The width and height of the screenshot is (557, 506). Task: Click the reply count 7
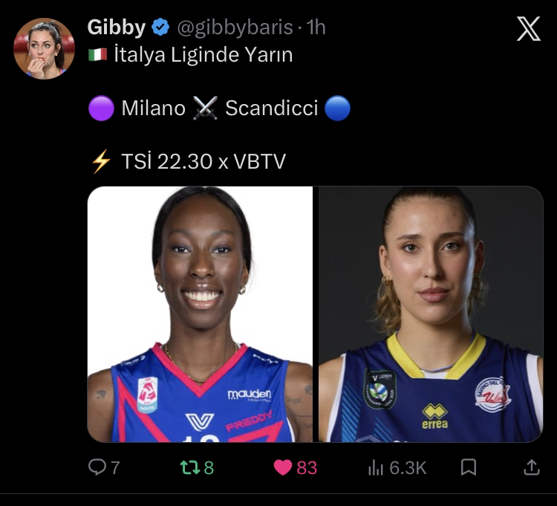pos(115,467)
